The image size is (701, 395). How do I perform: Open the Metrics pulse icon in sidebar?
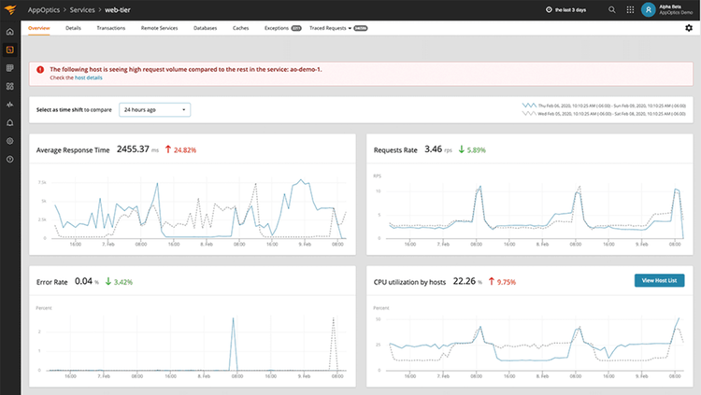pyautogui.click(x=10, y=105)
